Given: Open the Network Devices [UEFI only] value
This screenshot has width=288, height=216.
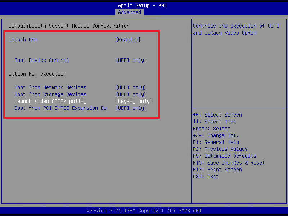Looking at the screenshot, I should tap(131, 87).
